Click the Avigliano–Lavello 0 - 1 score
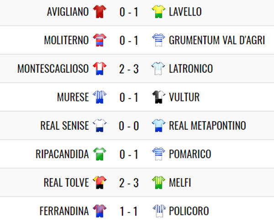 (x=129, y=12)
